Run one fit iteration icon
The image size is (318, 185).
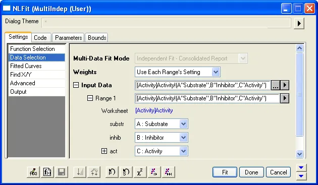(154, 172)
